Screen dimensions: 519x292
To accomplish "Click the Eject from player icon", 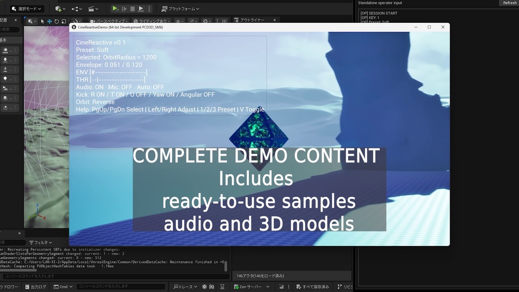I will coord(141,9).
